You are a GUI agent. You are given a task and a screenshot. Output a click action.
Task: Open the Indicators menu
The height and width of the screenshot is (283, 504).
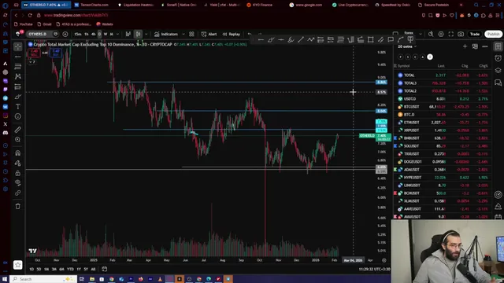166,34
